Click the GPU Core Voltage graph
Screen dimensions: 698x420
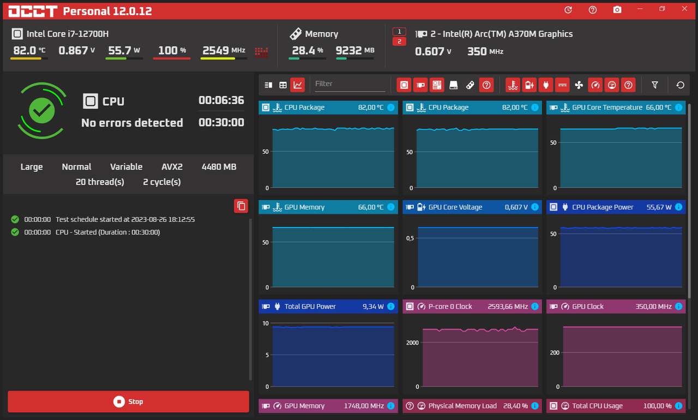pyautogui.click(x=472, y=253)
